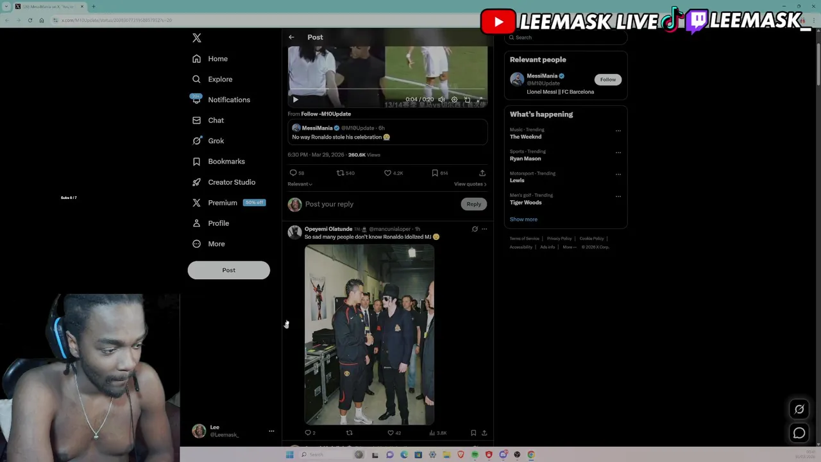Click Show more under What's happening
821x462 pixels.
[x=523, y=219]
